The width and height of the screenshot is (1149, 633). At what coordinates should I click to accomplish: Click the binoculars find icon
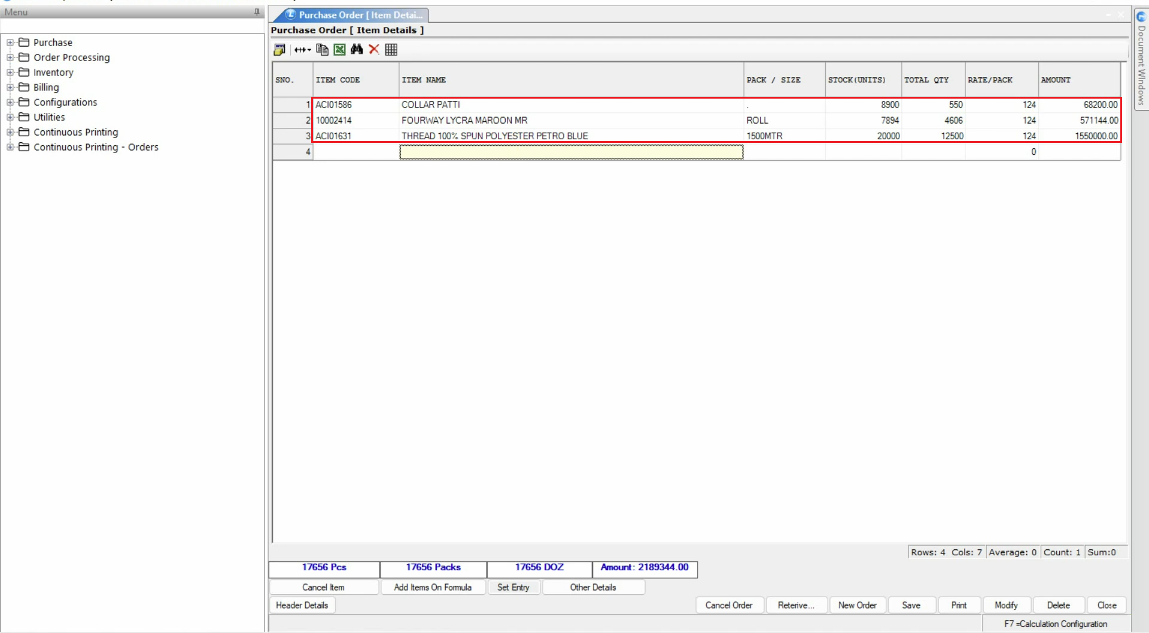[357, 50]
